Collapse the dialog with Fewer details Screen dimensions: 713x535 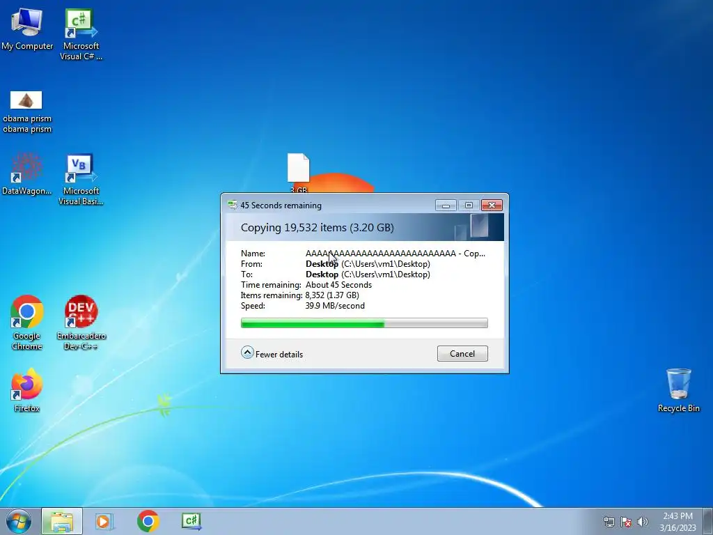tap(272, 353)
